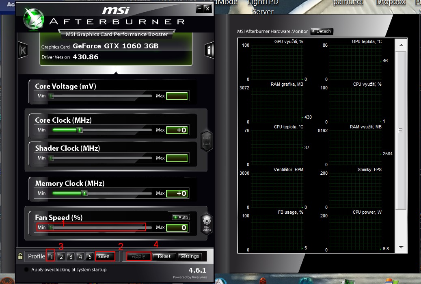Click the Core Clock +0 value field

[x=177, y=130]
